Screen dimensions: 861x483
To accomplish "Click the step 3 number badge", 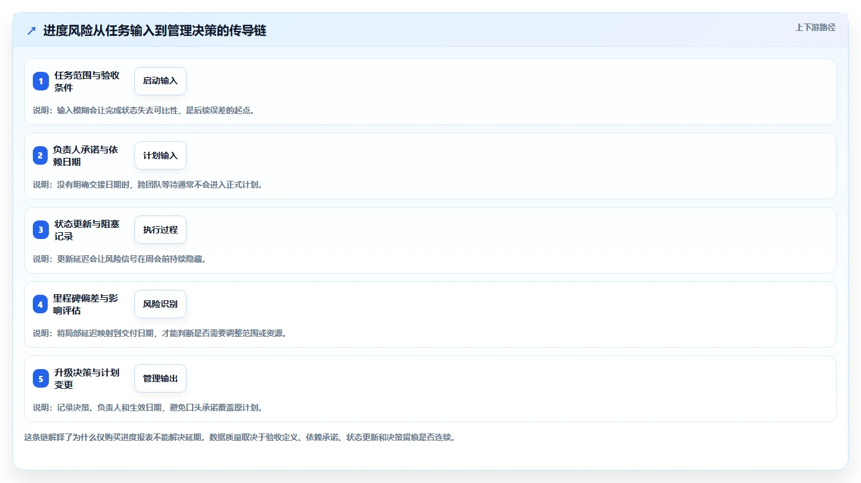I will click(x=41, y=230).
